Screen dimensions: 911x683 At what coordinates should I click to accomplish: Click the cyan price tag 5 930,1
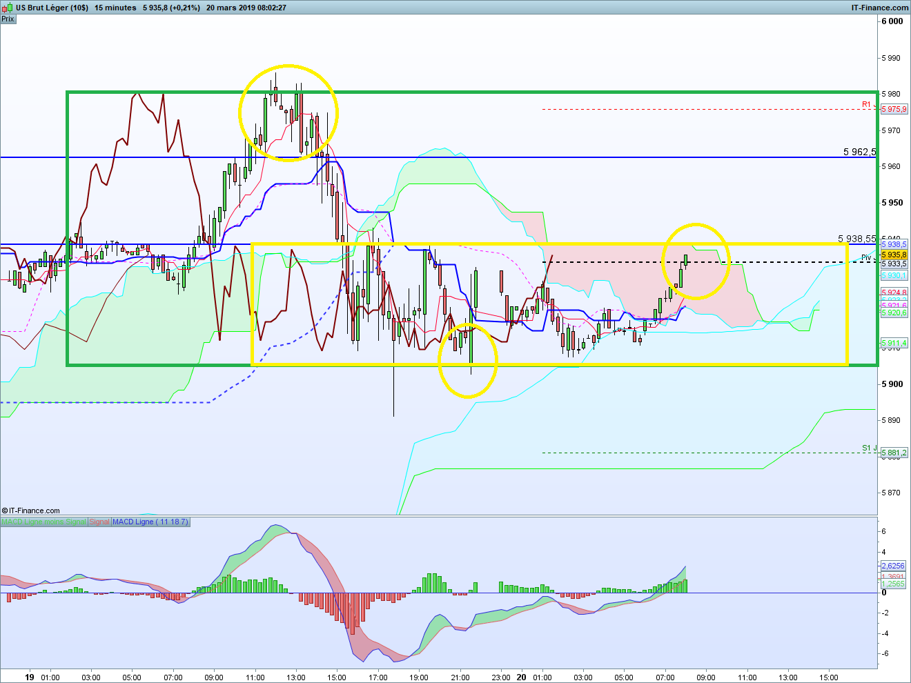click(x=894, y=275)
